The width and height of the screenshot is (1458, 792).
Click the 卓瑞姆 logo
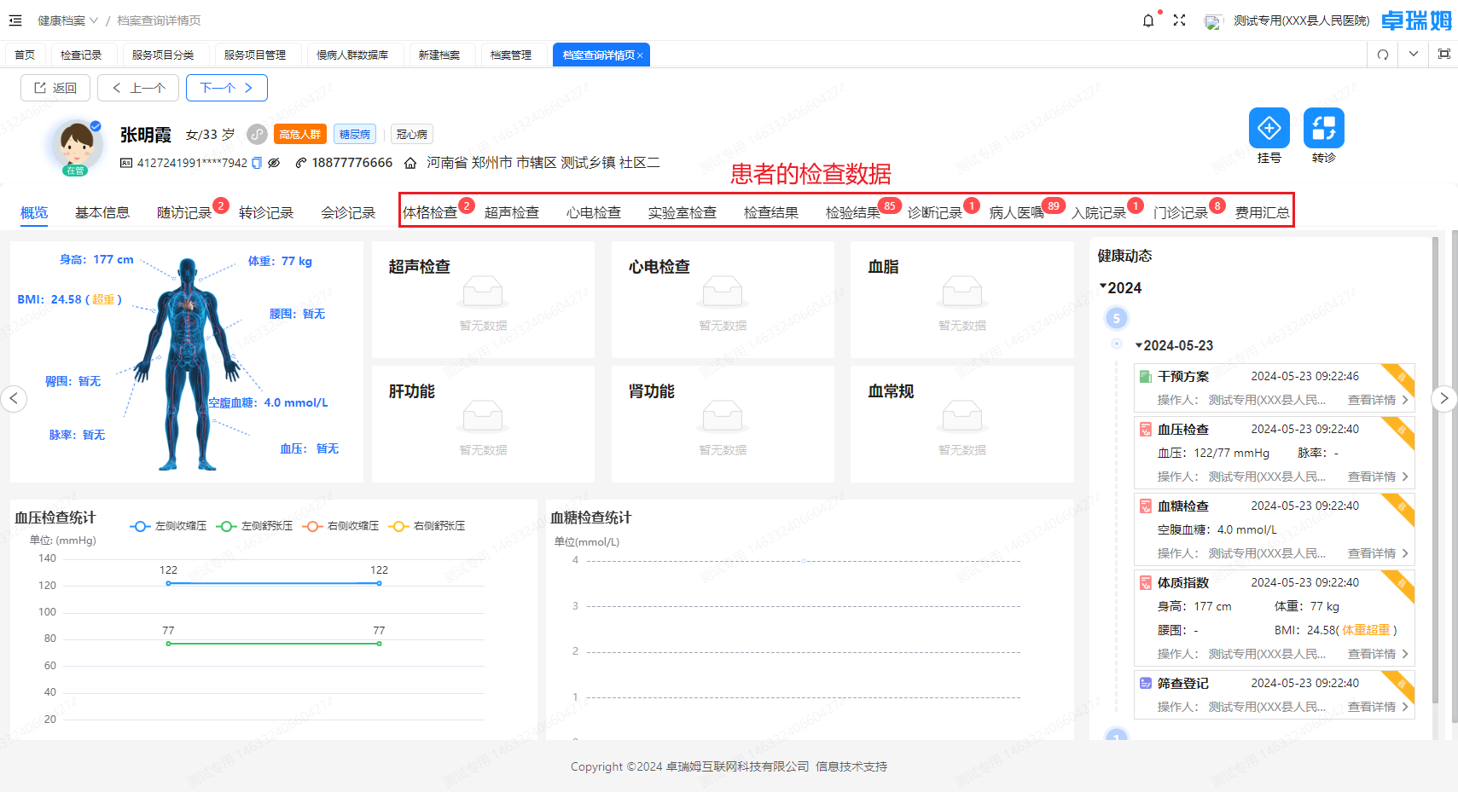pos(1416,20)
